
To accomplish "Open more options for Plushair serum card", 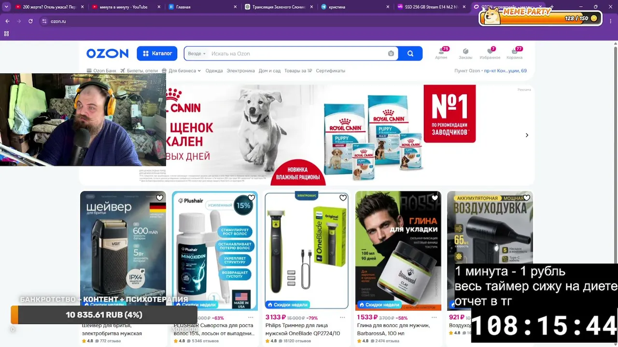I will pos(251,318).
